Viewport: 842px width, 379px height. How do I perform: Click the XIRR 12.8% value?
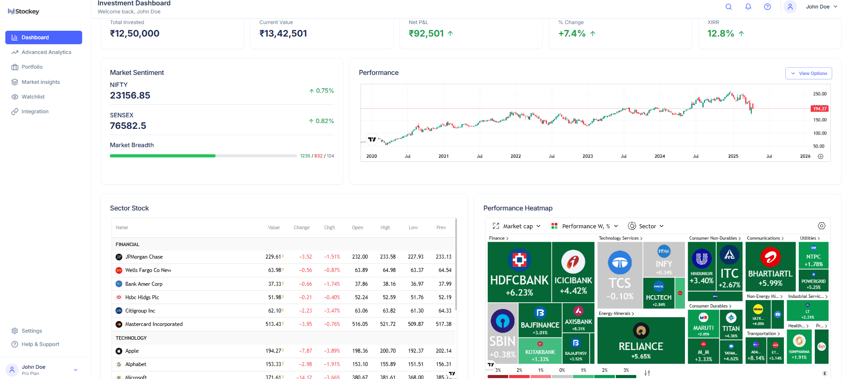tap(721, 33)
